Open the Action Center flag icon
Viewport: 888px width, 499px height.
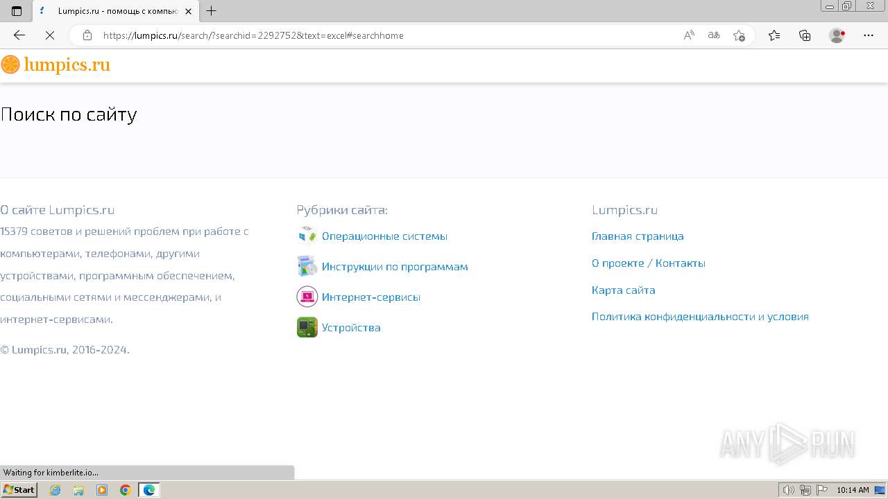click(822, 490)
